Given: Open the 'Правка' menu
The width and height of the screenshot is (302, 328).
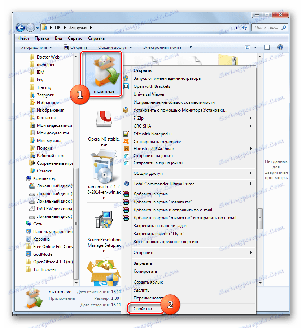Looking at the screenshot, I should click(42, 38).
